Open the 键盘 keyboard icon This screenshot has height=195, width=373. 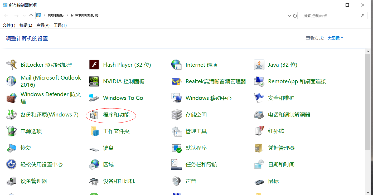click(94, 149)
